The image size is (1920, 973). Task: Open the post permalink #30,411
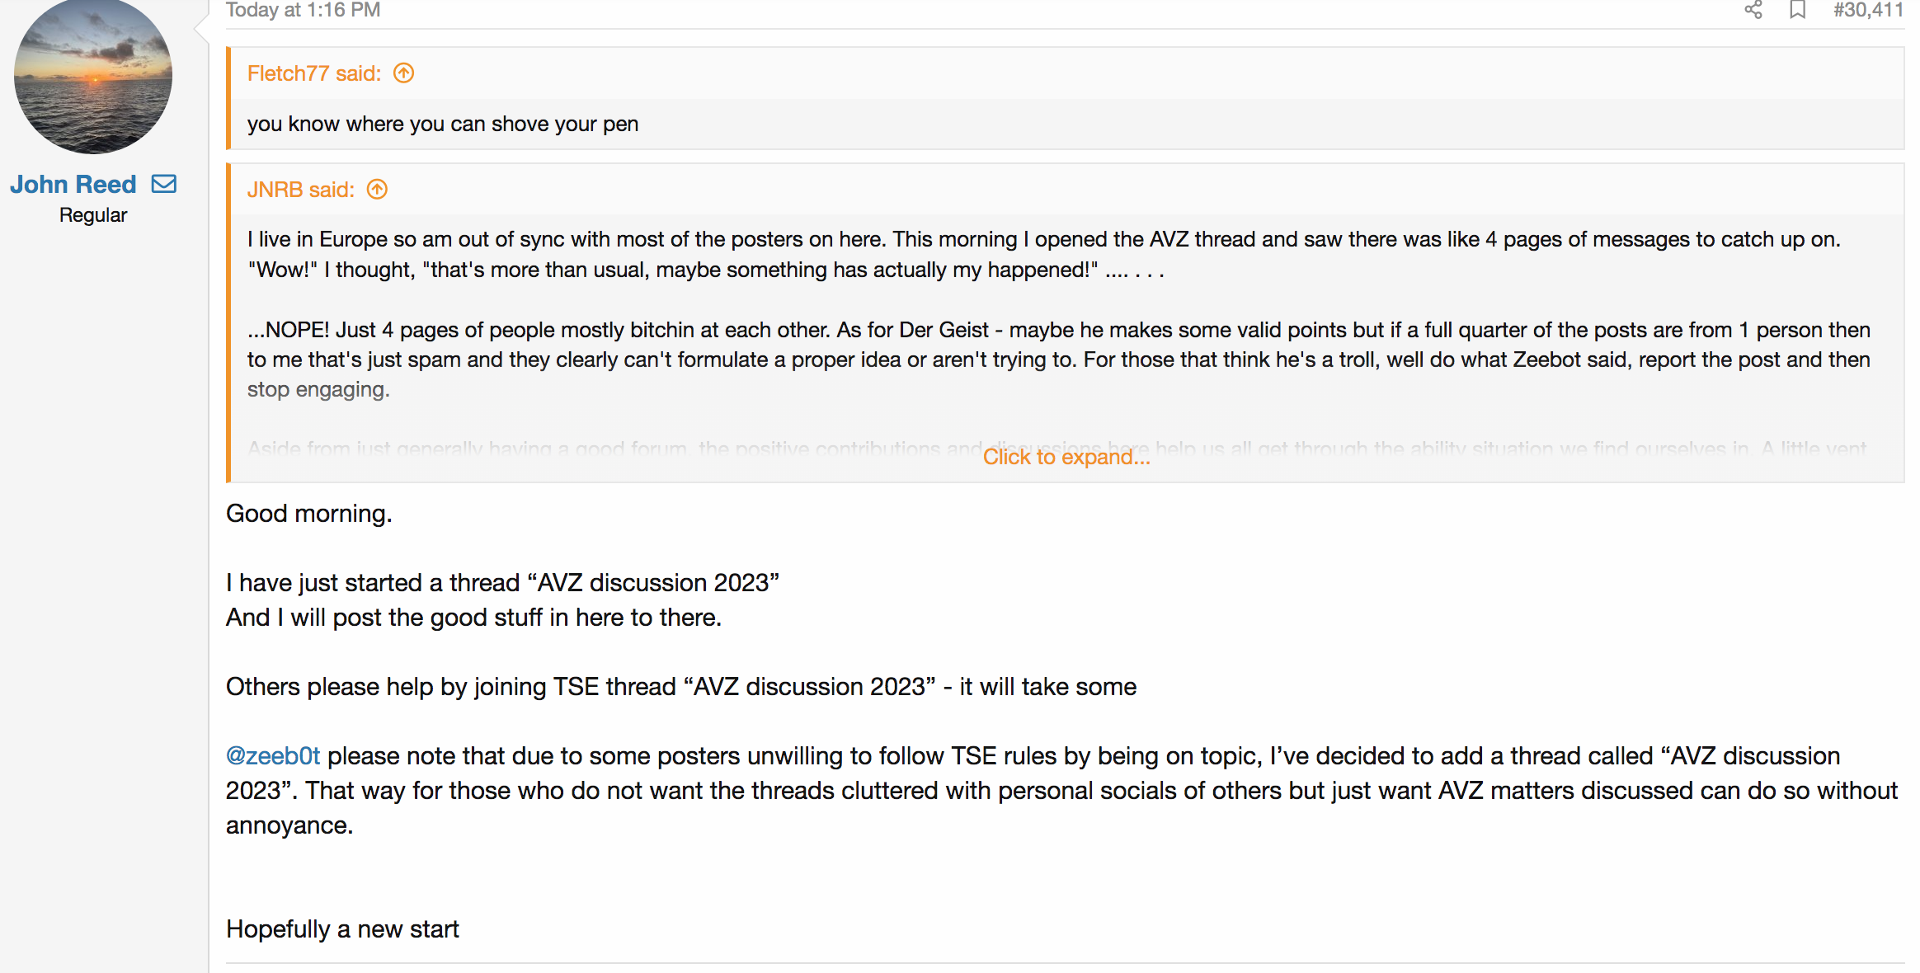(1867, 10)
